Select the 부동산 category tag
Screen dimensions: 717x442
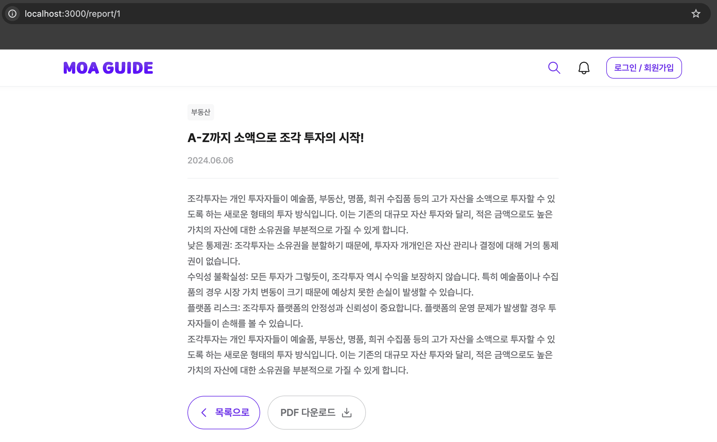point(200,112)
